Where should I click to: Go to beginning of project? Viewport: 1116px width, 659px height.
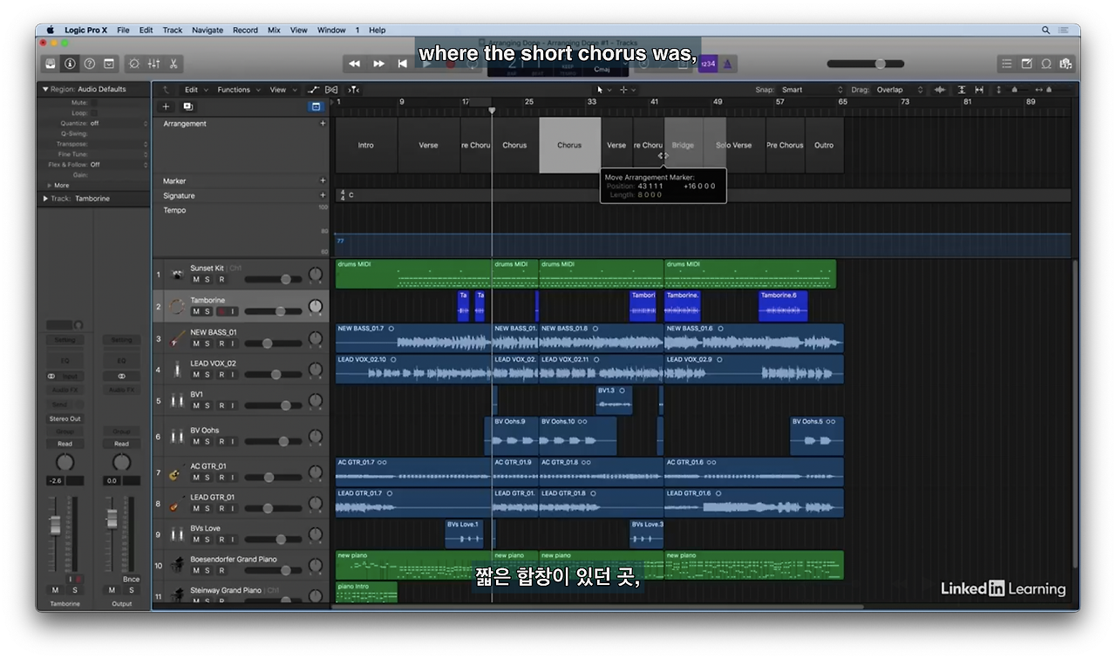[x=402, y=64]
